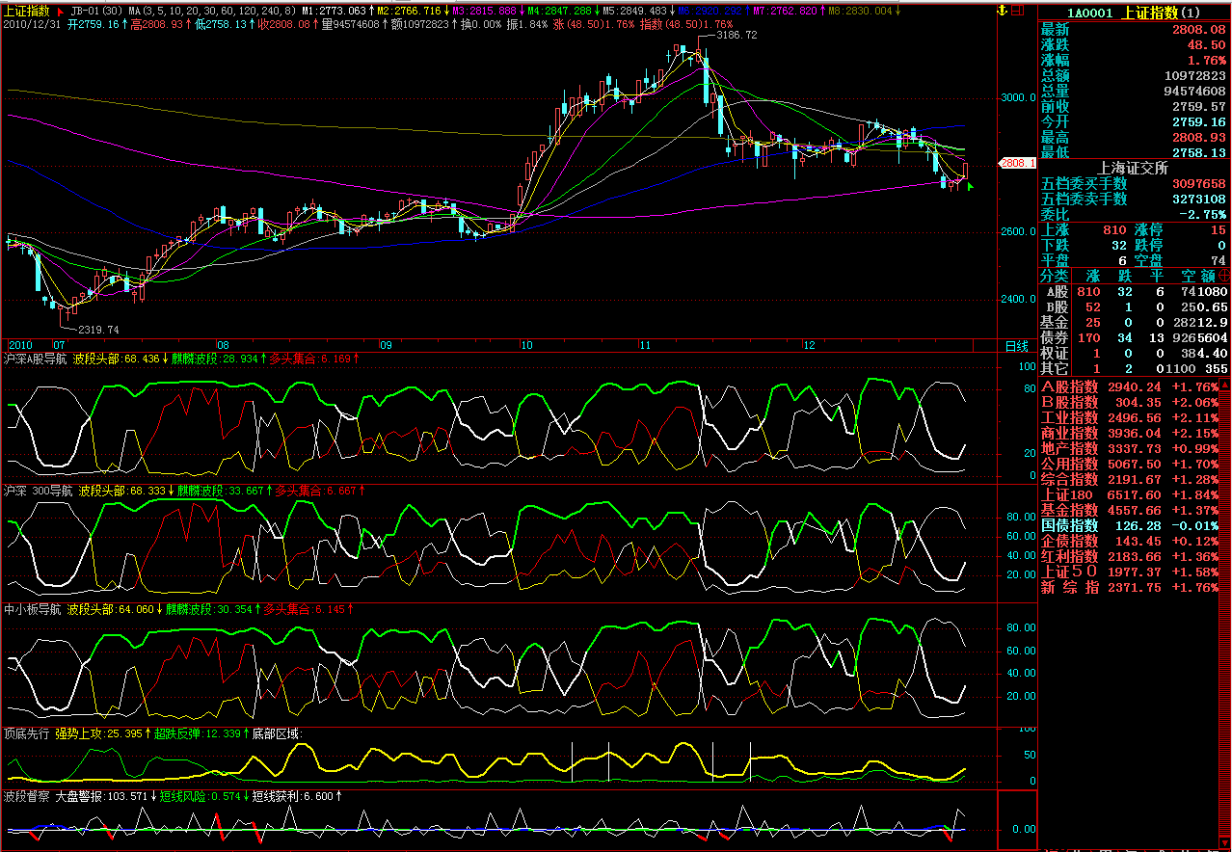The width and height of the screenshot is (1232, 852).
Task: Select the 债券 row in the category table
Action: pos(1135,337)
